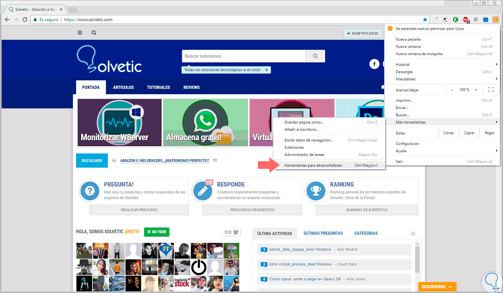Open the Monitorizar WServer thumbnail

click(x=120, y=123)
